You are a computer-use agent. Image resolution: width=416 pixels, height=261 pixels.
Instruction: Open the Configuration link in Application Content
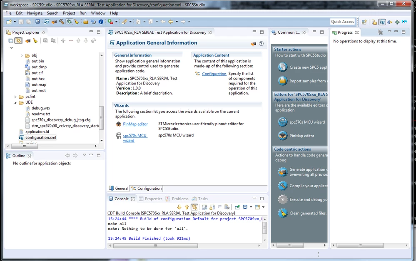tap(214, 74)
